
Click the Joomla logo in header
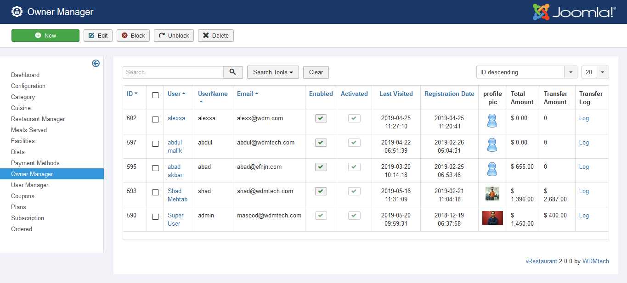[x=574, y=12]
